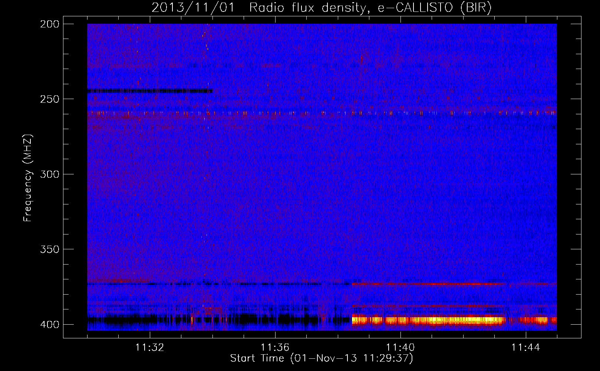Click the 'Start Time (01-Nov-13 11:29:37)' label
This screenshot has width=600, height=371.
(322, 358)
